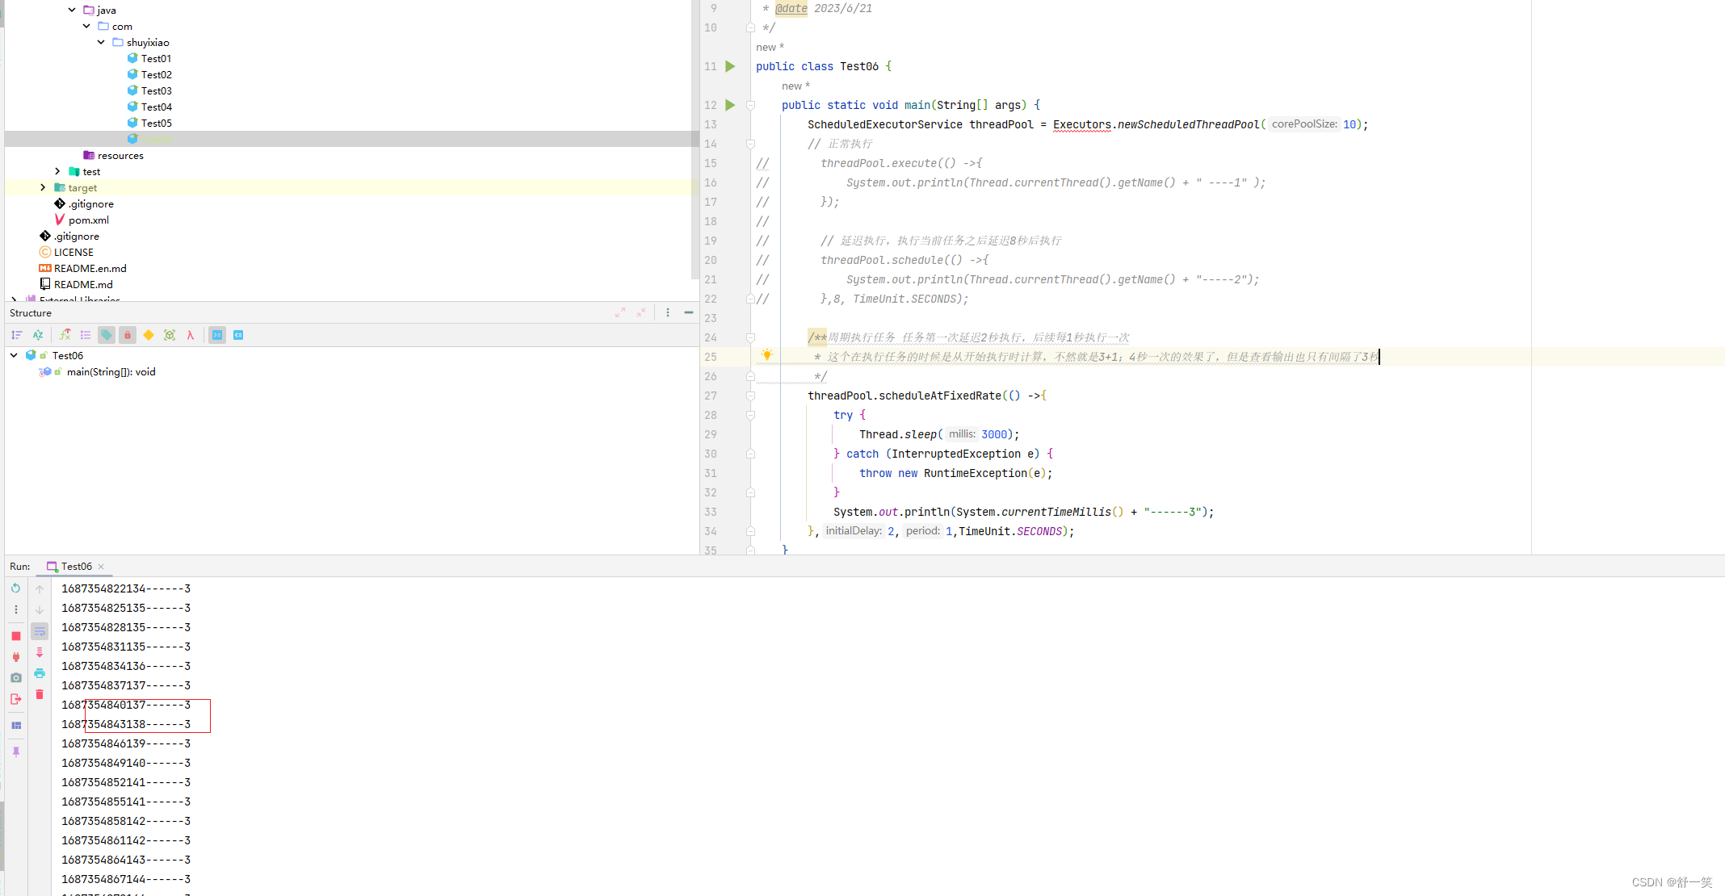Toggle show lambdas icon
The width and height of the screenshot is (1725, 896).
tap(191, 335)
